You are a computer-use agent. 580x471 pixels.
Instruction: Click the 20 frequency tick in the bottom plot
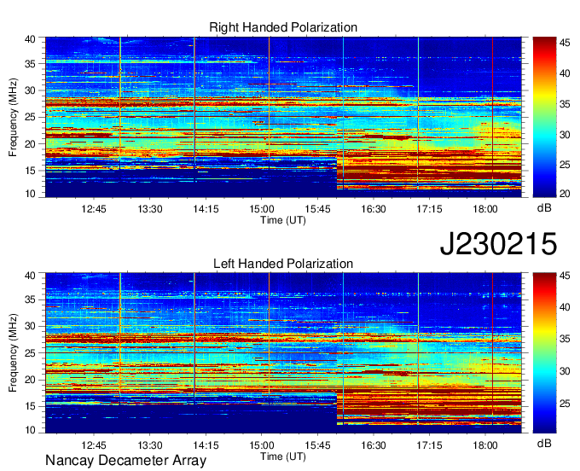[31, 380]
